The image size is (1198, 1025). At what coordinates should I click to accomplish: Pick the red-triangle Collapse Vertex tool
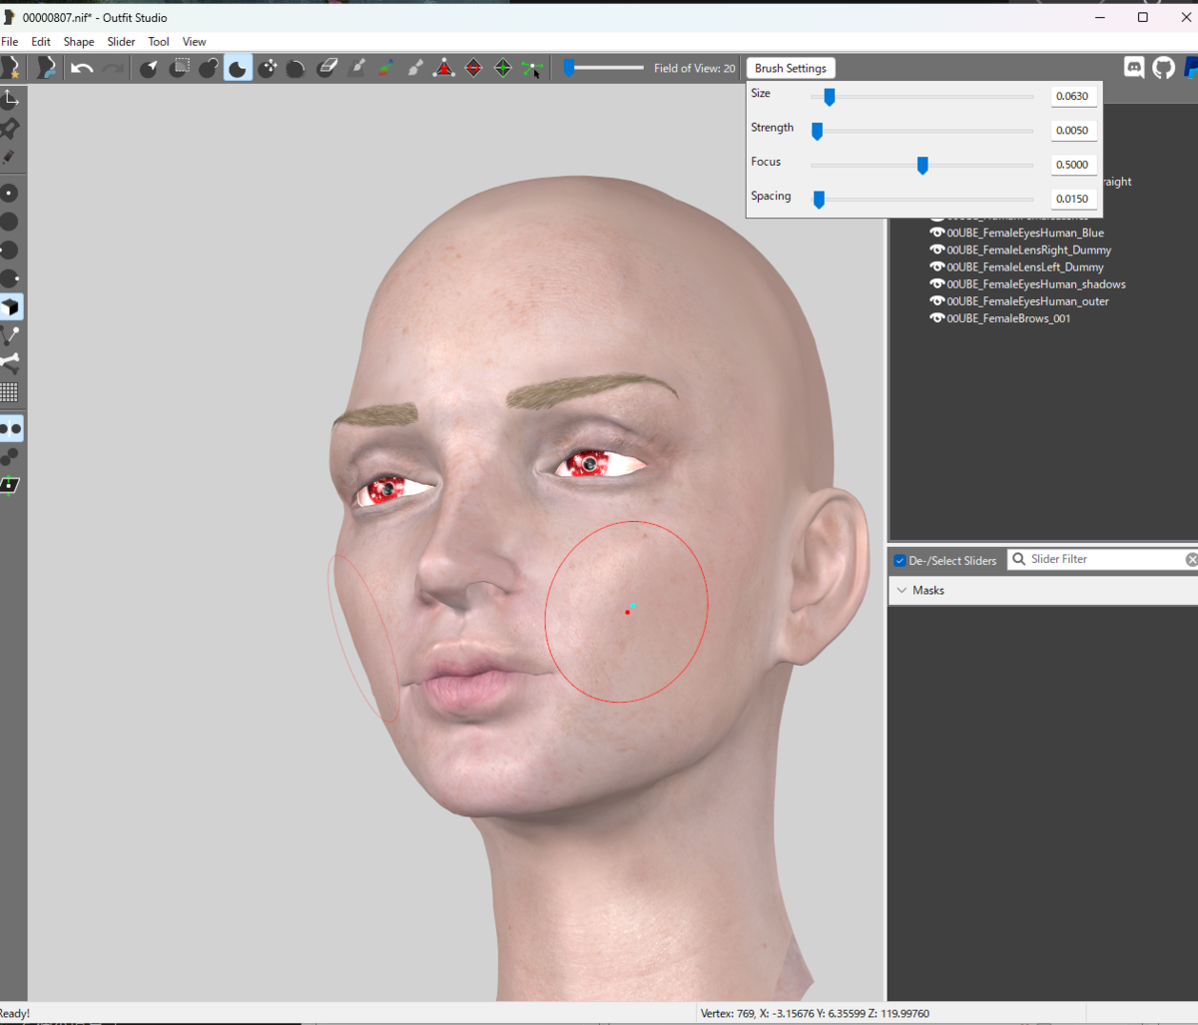tap(444, 68)
